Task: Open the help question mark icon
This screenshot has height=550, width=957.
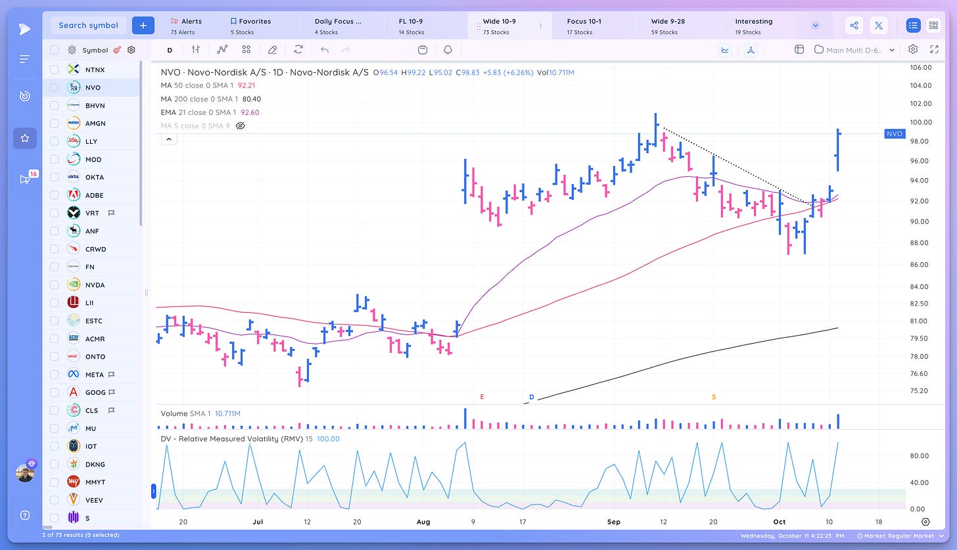Action: click(24, 515)
